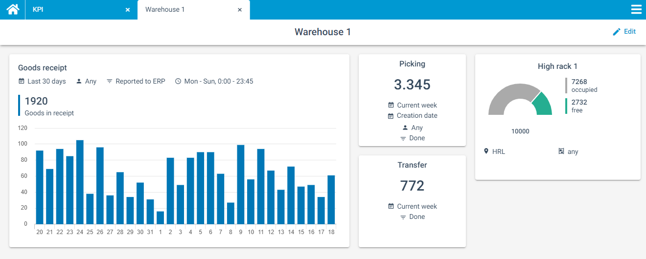Click calendar icon beside Last 30 days
Screen dimensions: 646x259
(21, 82)
